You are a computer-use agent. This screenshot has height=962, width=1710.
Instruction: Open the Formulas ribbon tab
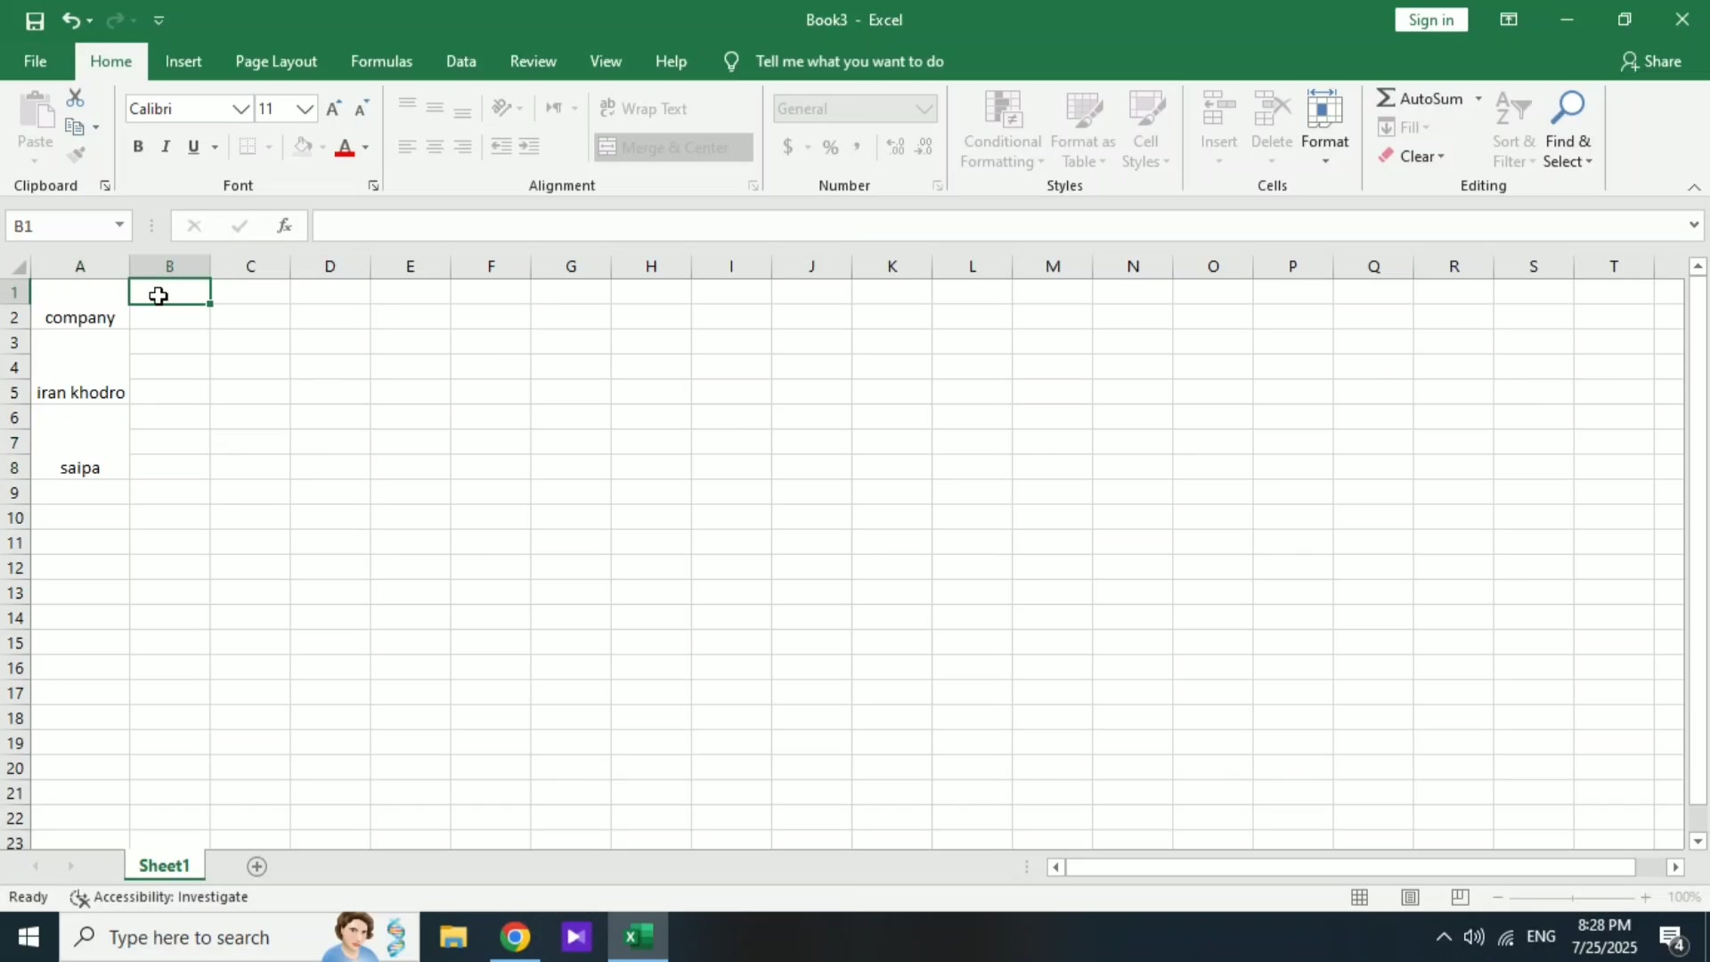tap(381, 61)
